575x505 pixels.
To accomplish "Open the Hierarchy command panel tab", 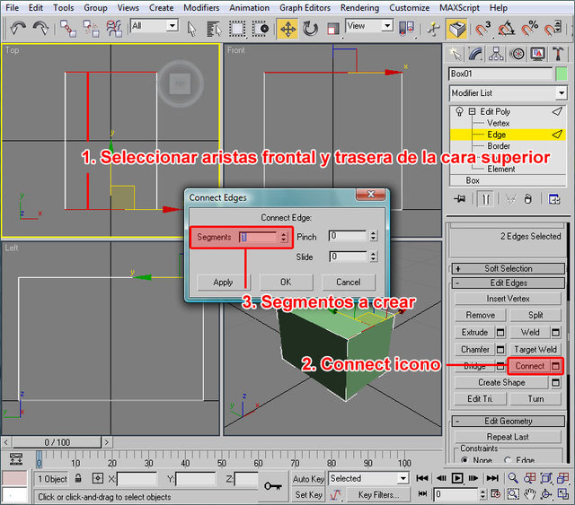I will tap(497, 53).
